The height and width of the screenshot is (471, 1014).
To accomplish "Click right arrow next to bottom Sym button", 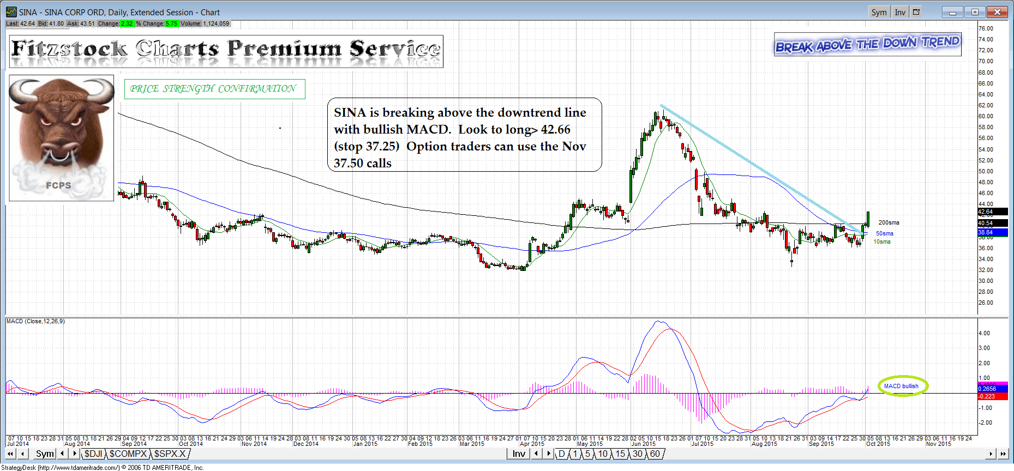I will click(75, 454).
